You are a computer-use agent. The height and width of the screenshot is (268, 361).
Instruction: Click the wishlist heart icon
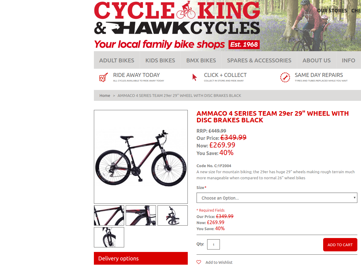[x=199, y=262]
